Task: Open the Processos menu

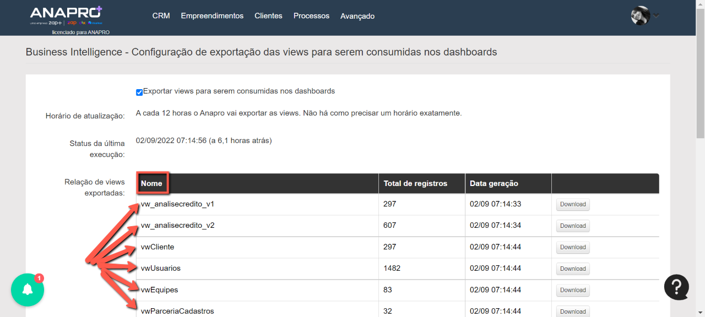Action: pyautogui.click(x=311, y=16)
